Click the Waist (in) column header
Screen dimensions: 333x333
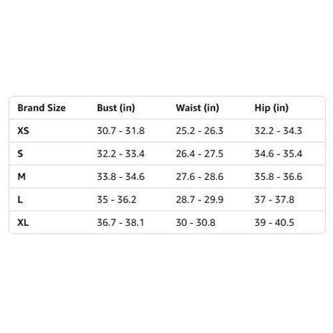[x=197, y=108]
